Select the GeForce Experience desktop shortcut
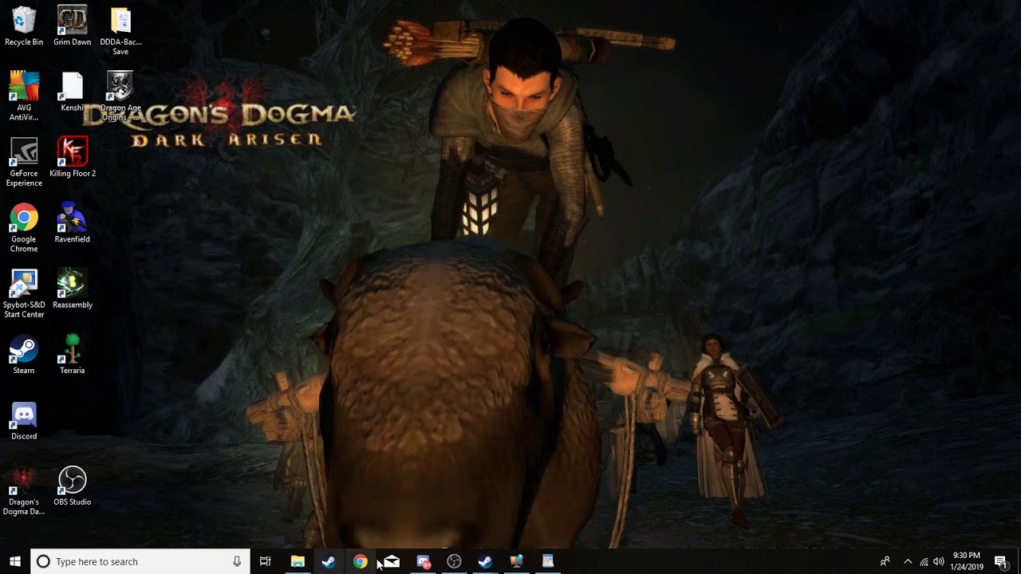Screen dimensions: 1021x574 click(24, 163)
